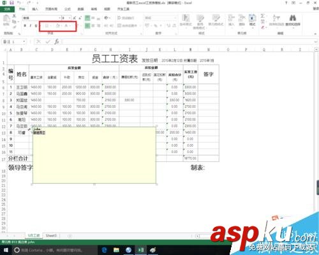Screen dimensions: 319x255
Task: Click the fx Insert Function icon
Action: click(57, 41)
